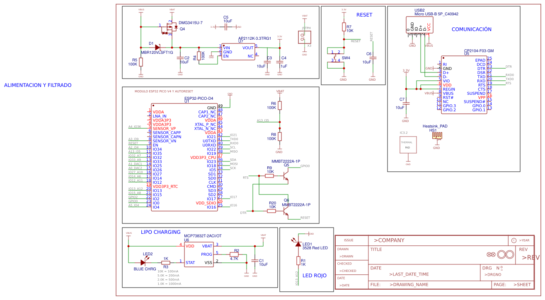Click diode D1 MBR120VLSFT1G symbol
Screen dimensions: 545x300
(157, 47)
